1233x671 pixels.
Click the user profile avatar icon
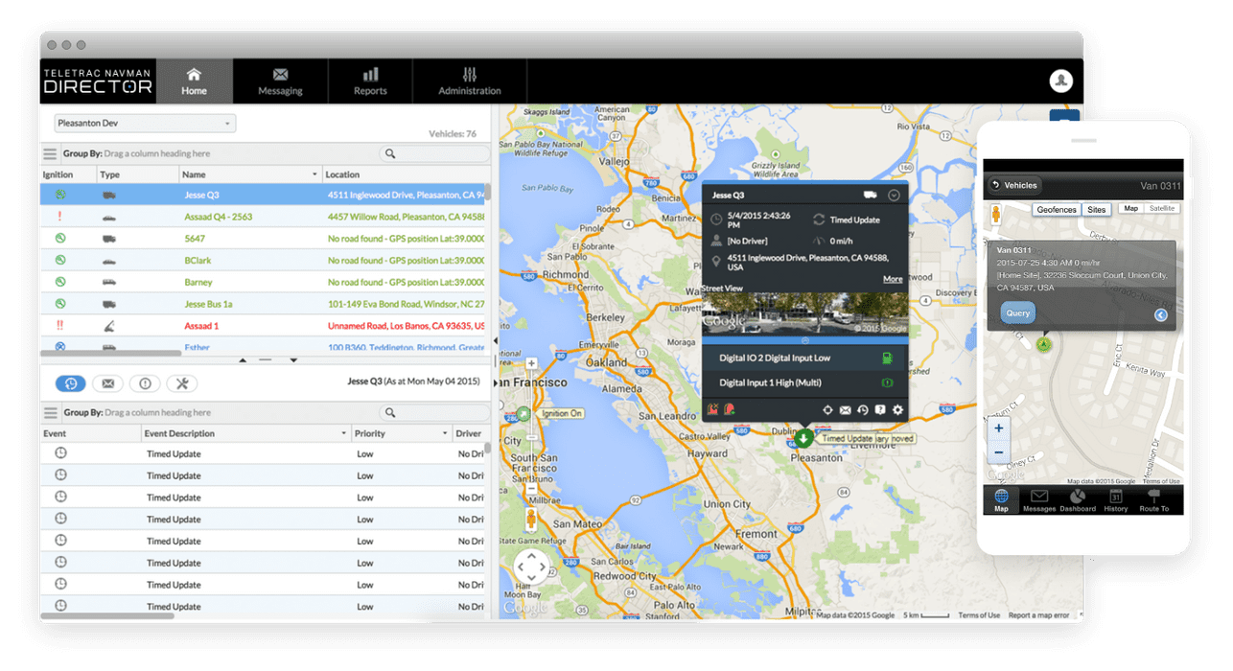[x=1060, y=81]
